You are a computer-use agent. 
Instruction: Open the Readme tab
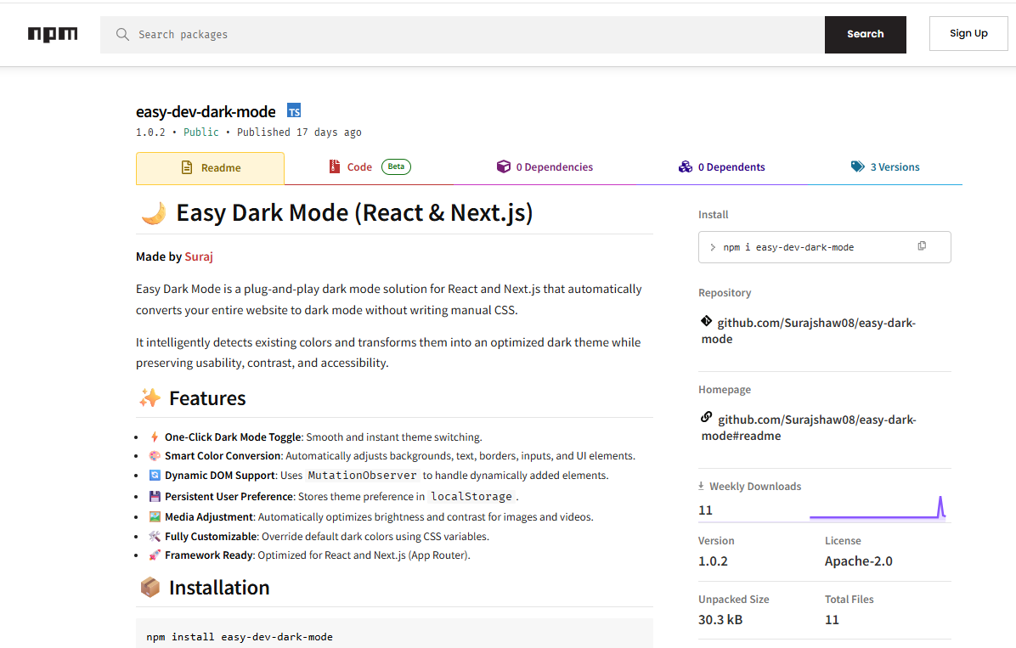210,168
